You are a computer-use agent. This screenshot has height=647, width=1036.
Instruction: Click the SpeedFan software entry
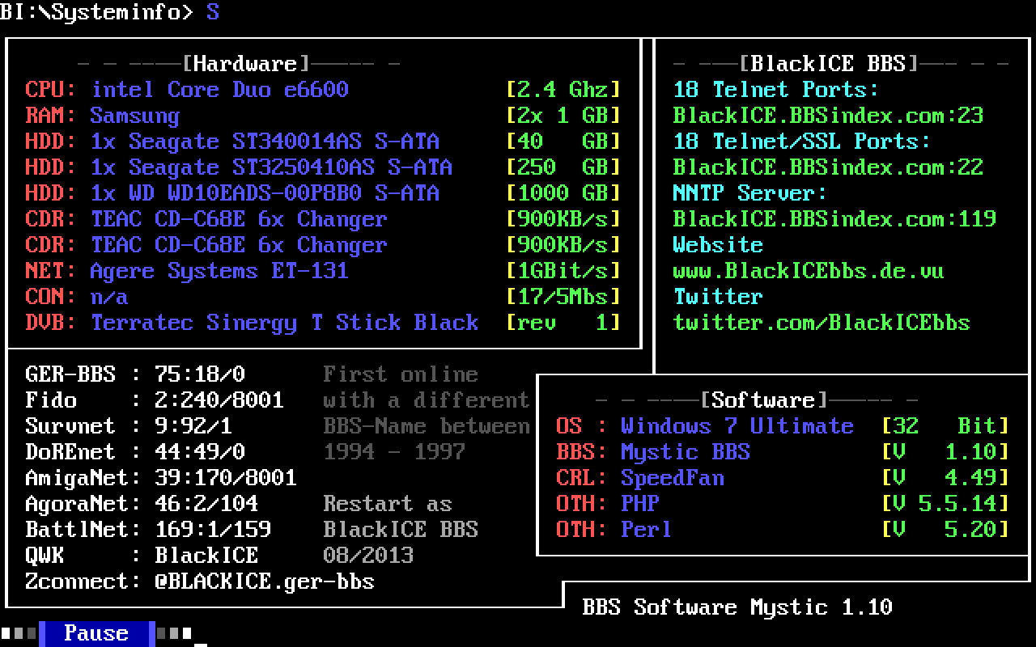tap(672, 478)
